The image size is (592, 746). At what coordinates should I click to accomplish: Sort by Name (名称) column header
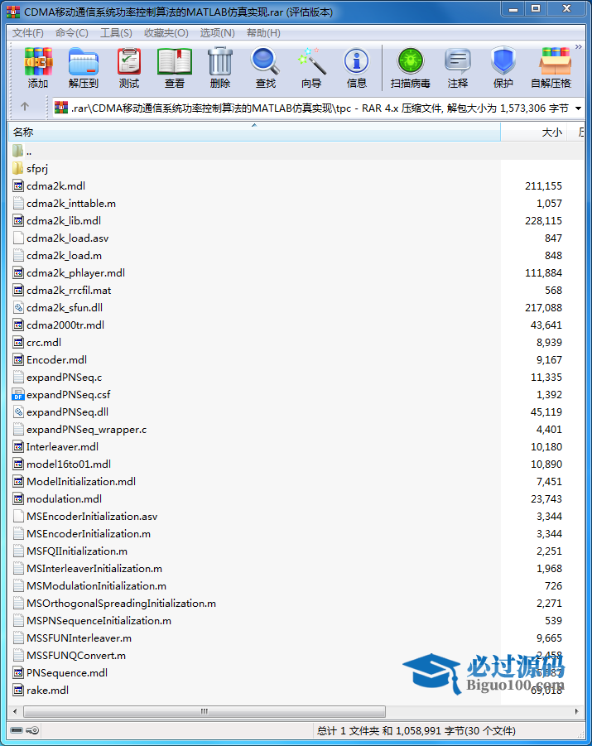(254, 132)
